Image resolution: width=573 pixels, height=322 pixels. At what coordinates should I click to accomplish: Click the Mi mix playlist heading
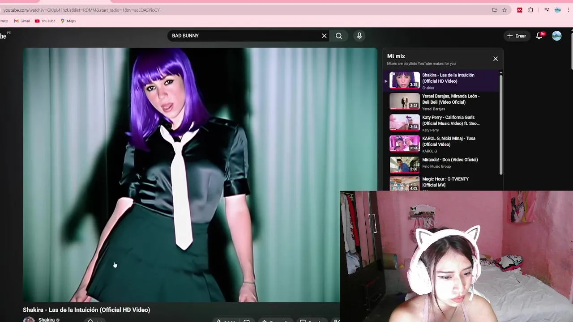(396, 56)
